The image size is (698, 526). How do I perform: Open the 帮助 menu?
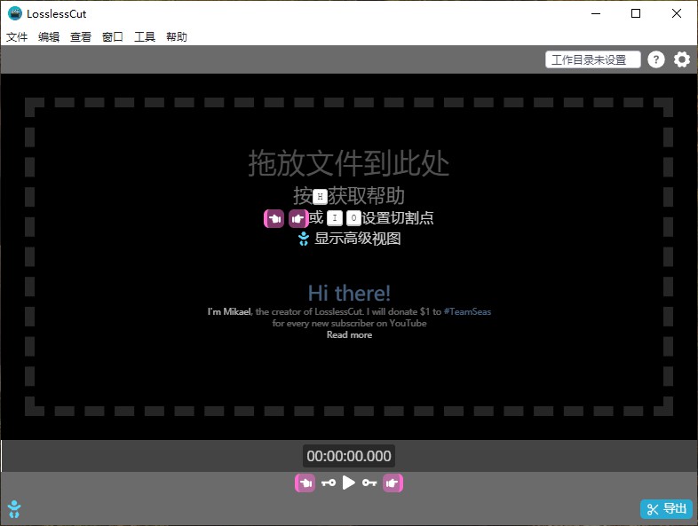(x=177, y=37)
